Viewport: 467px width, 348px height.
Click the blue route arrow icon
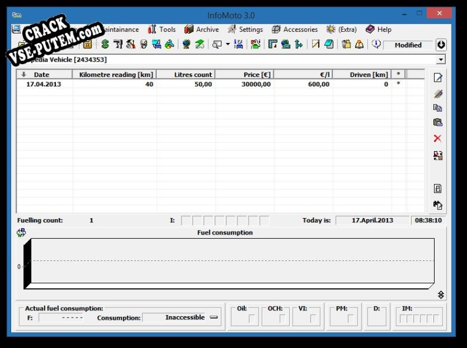click(x=299, y=45)
